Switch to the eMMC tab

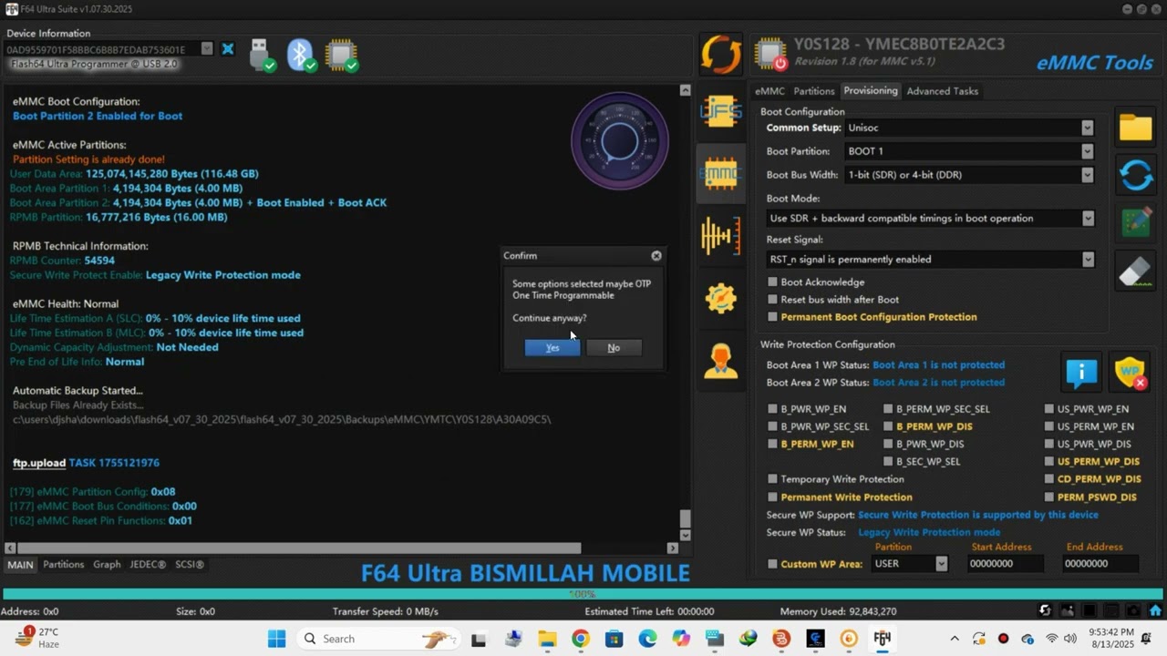pyautogui.click(x=769, y=91)
